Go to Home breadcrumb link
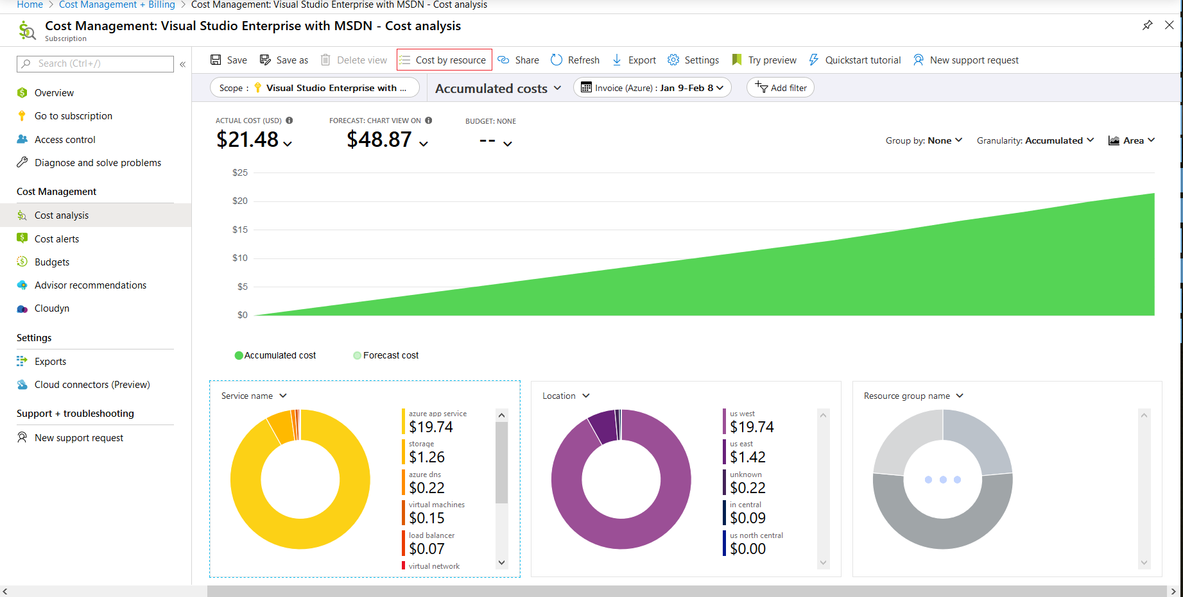This screenshot has width=1183, height=597. pyautogui.click(x=30, y=4)
